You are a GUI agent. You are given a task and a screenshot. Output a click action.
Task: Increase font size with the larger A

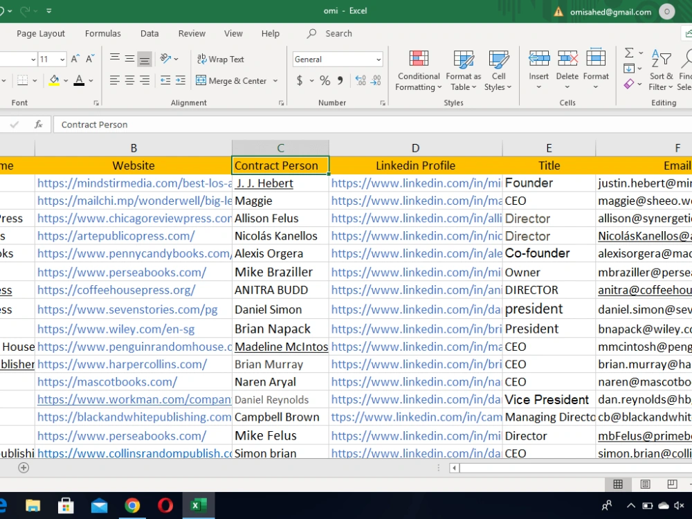[x=75, y=59]
